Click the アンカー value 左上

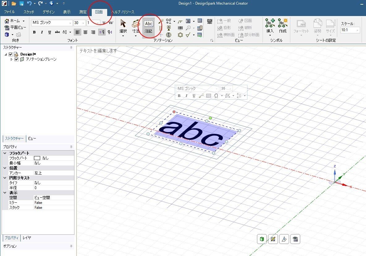(54, 173)
